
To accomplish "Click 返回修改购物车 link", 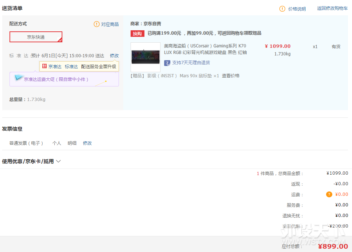I will pyautogui.click(x=332, y=8).
